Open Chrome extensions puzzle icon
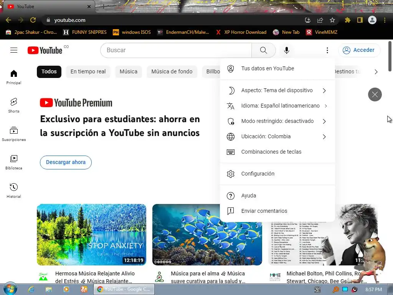The width and height of the screenshot is (393, 295). (x=348, y=20)
